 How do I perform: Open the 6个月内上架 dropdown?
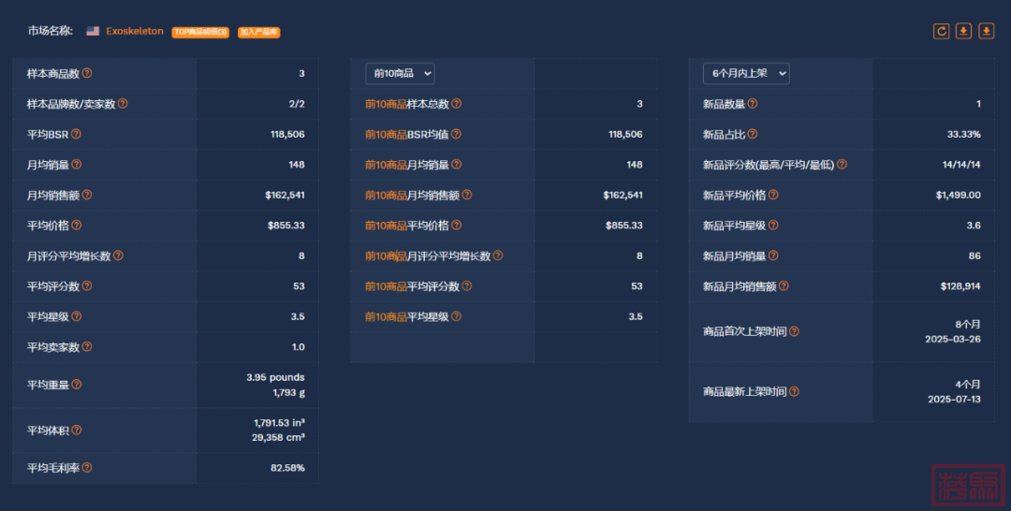(x=746, y=73)
